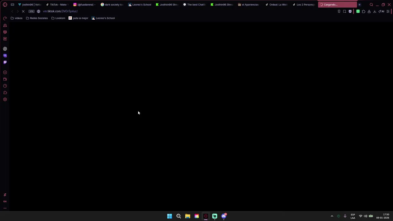This screenshot has width=393, height=221.
Task: Open ChatGPT in the sidebar
Action: tap(5, 49)
